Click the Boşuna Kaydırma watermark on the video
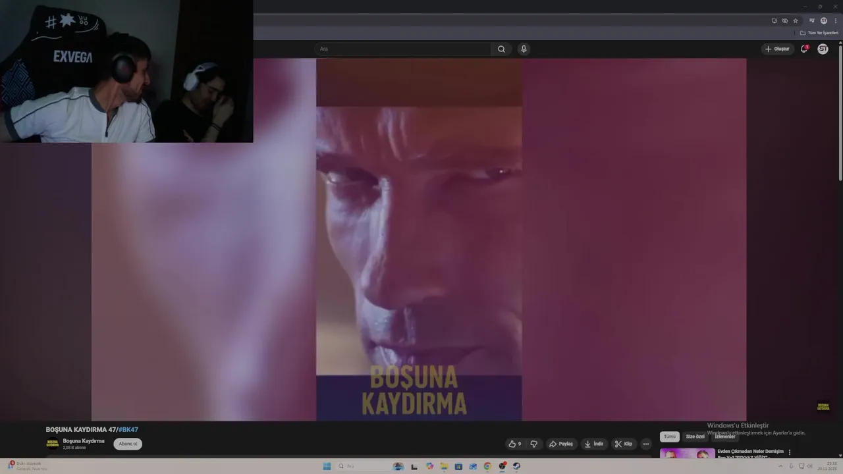This screenshot has height=474, width=843. click(823, 406)
